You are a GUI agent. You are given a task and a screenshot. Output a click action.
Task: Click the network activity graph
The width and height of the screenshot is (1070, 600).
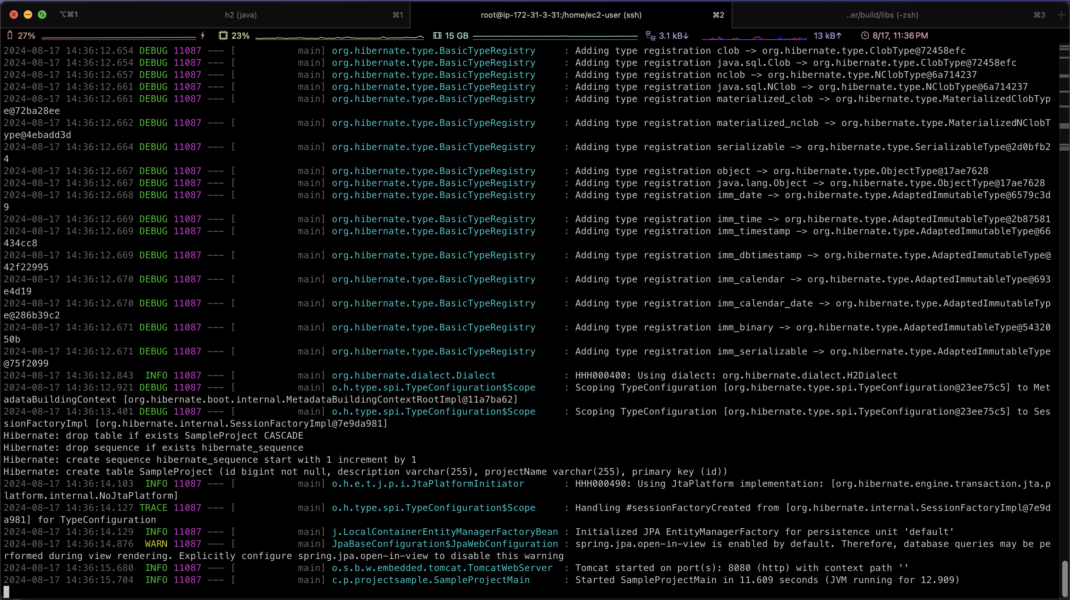754,37
